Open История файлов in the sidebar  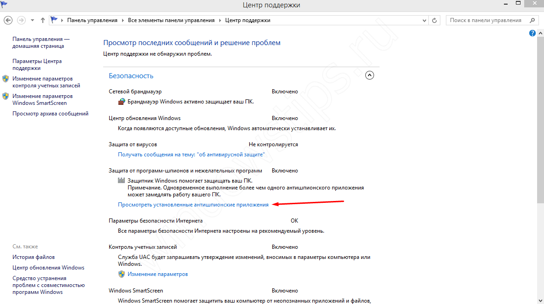coord(34,257)
